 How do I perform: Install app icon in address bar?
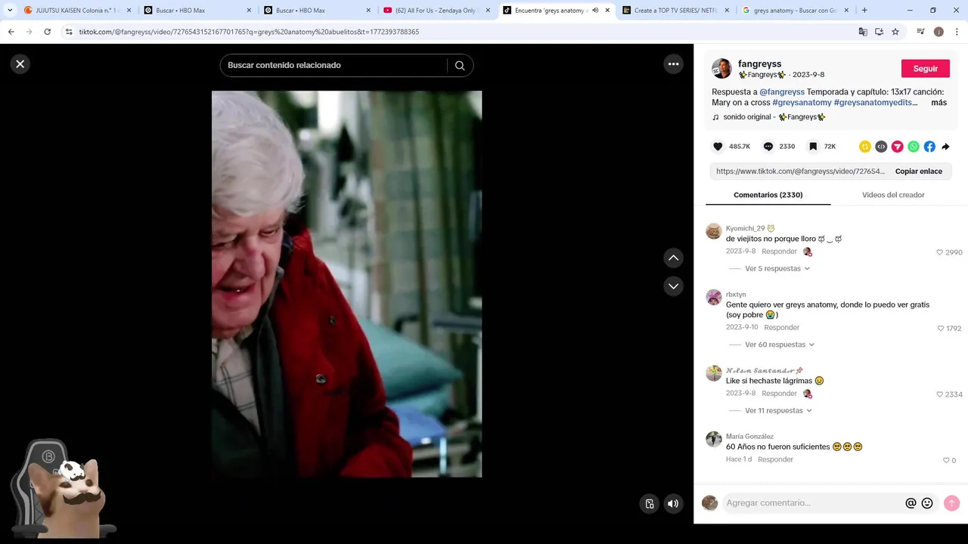coord(879,32)
